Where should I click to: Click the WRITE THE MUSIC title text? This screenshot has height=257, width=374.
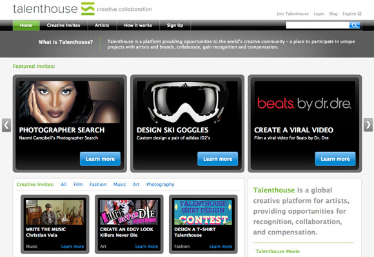tap(46, 229)
